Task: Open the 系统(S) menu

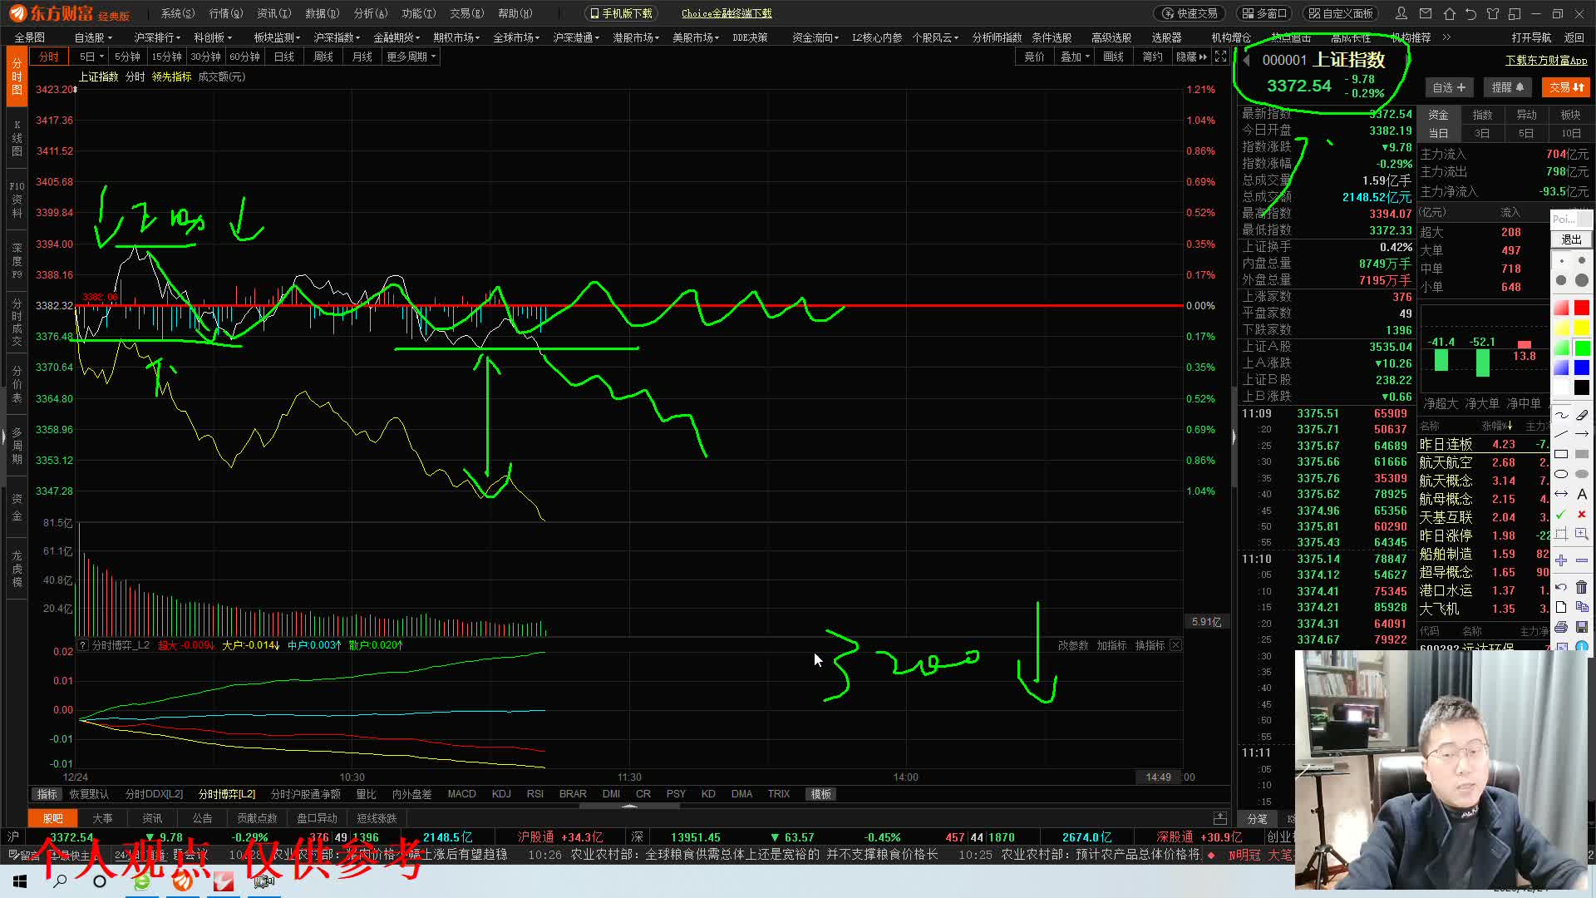Action: (x=177, y=13)
